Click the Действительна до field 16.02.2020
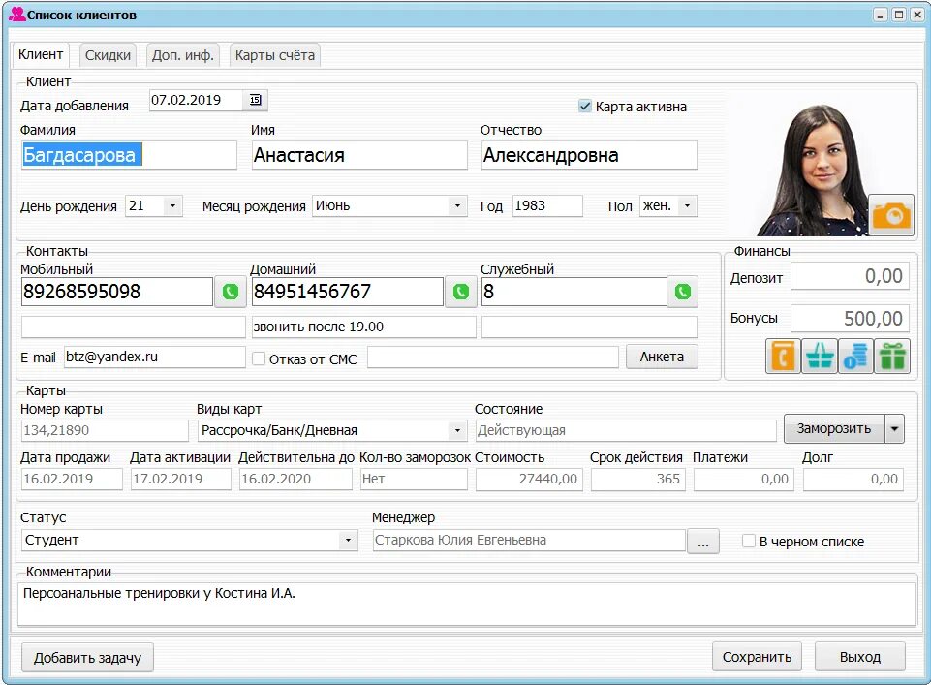 [295, 479]
